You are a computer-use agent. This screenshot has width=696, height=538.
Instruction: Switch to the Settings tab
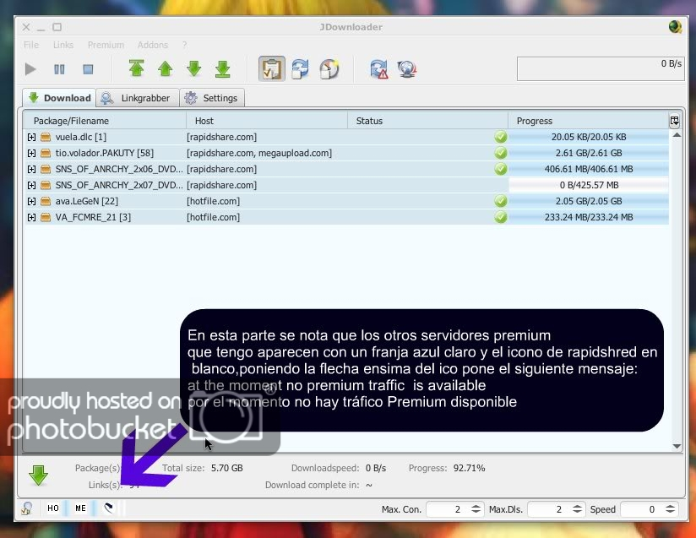(x=212, y=98)
